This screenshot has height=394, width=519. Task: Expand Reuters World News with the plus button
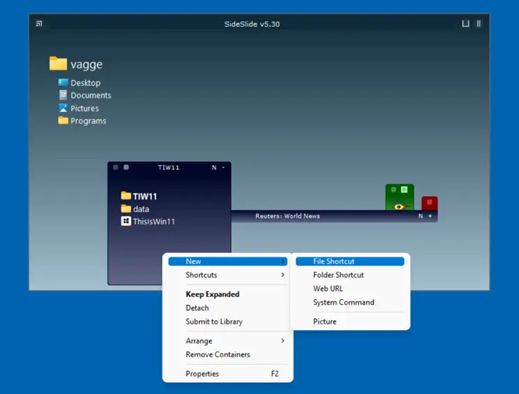pyautogui.click(x=430, y=216)
